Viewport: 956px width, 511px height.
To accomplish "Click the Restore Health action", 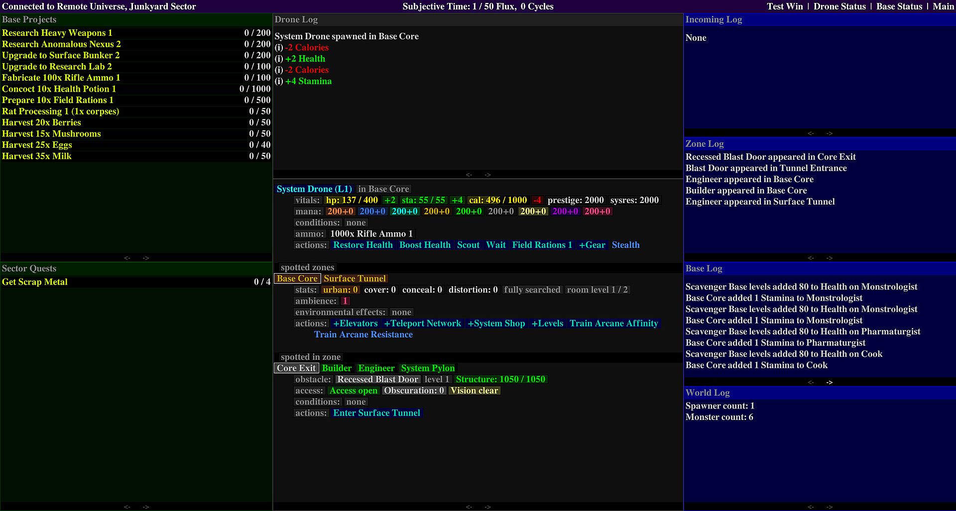I will pyautogui.click(x=362, y=245).
